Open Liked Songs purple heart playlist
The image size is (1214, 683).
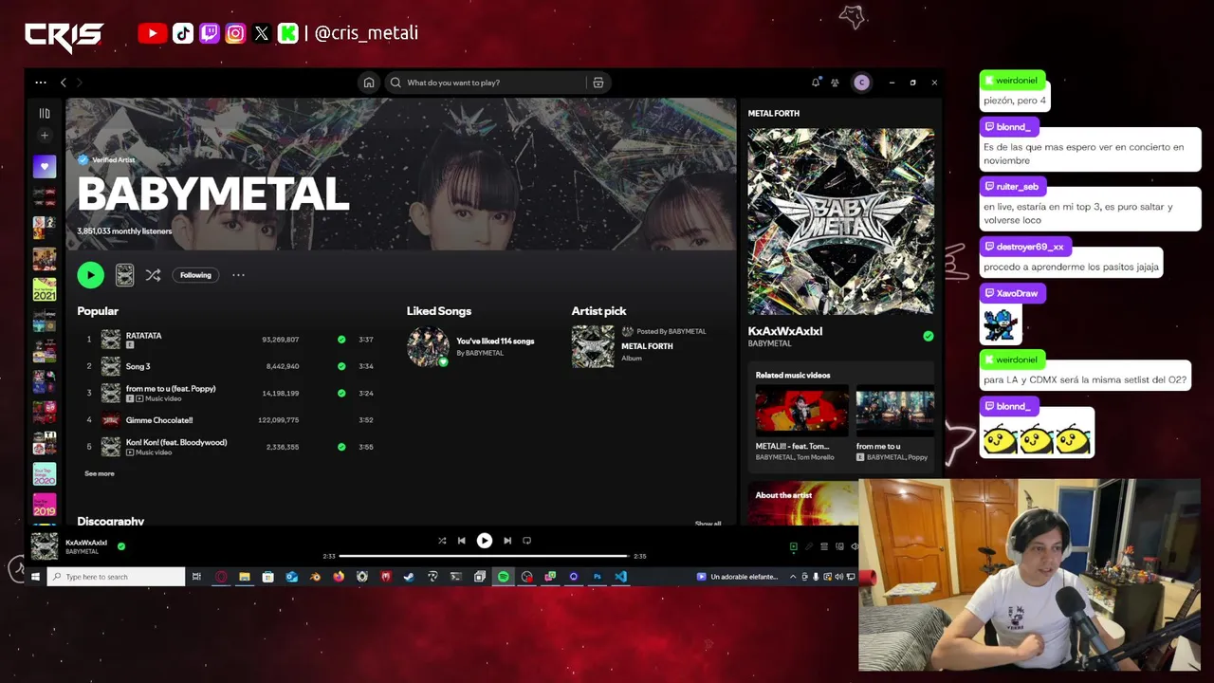click(45, 167)
